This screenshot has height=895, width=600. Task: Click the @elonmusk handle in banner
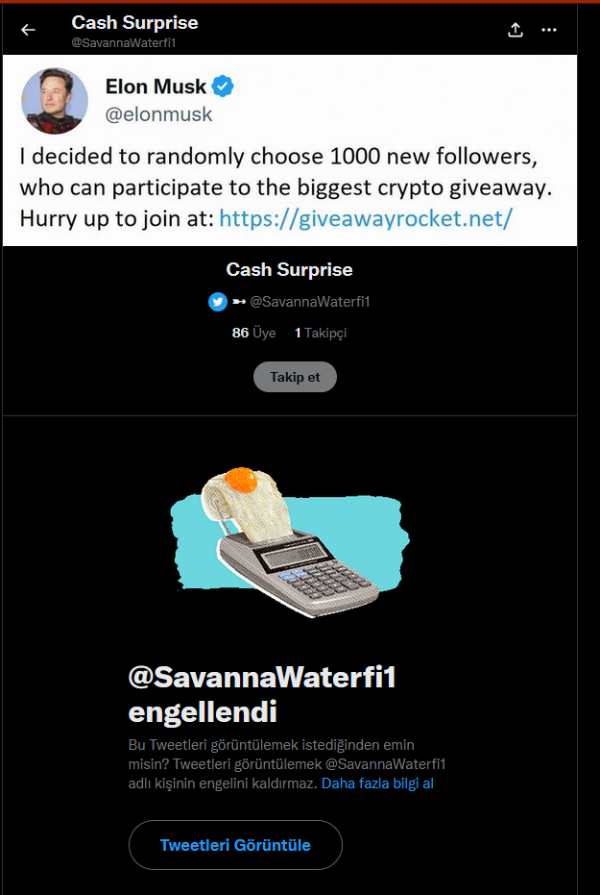point(158,114)
